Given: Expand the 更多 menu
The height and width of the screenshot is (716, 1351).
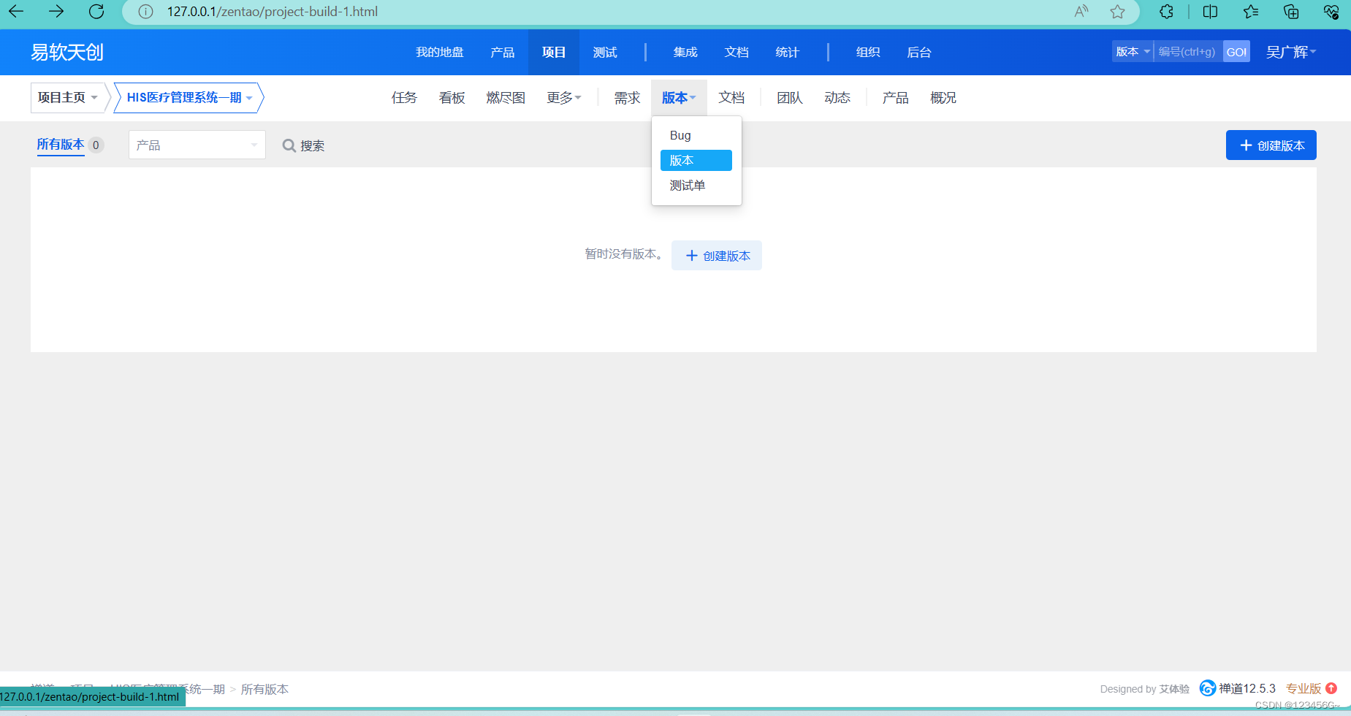Looking at the screenshot, I should click(x=563, y=98).
